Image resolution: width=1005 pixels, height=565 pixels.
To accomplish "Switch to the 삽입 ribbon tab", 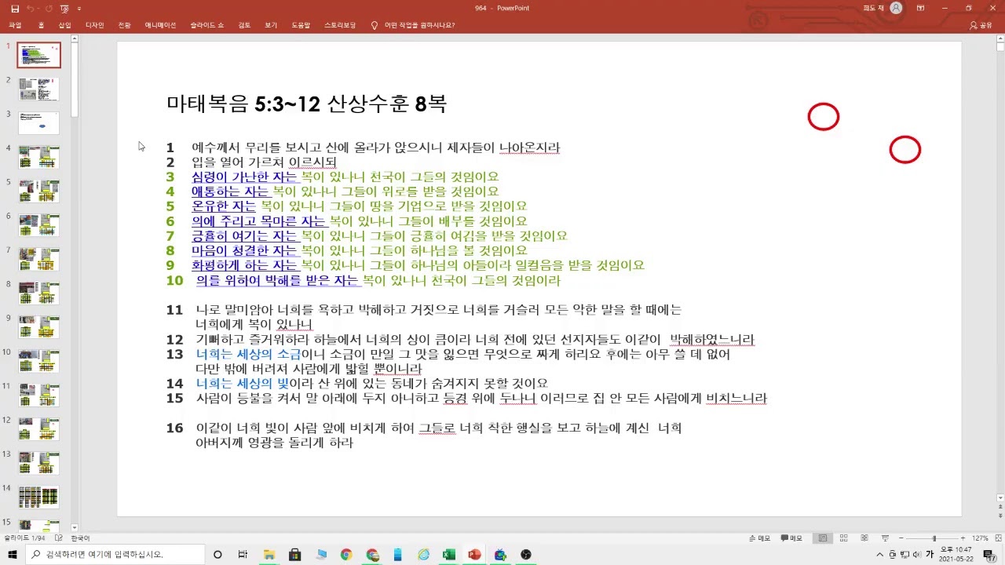I will 64,25.
